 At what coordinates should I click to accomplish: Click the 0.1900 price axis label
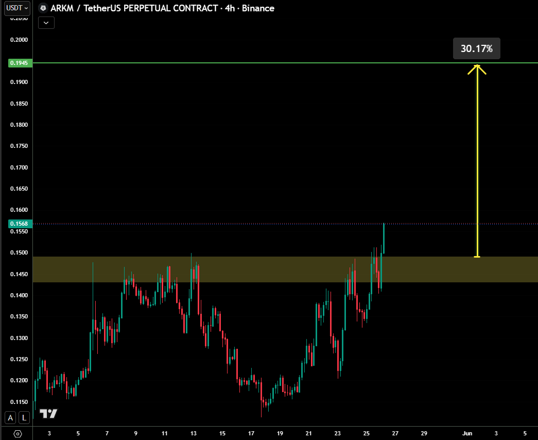19,82
